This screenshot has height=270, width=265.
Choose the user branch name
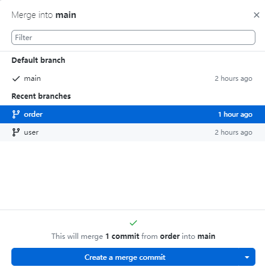(x=31, y=132)
